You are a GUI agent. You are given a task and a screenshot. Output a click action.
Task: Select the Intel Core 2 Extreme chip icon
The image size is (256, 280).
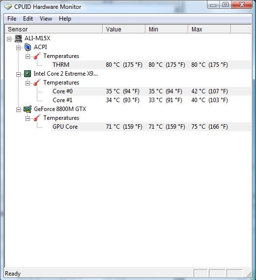pyautogui.click(x=28, y=74)
